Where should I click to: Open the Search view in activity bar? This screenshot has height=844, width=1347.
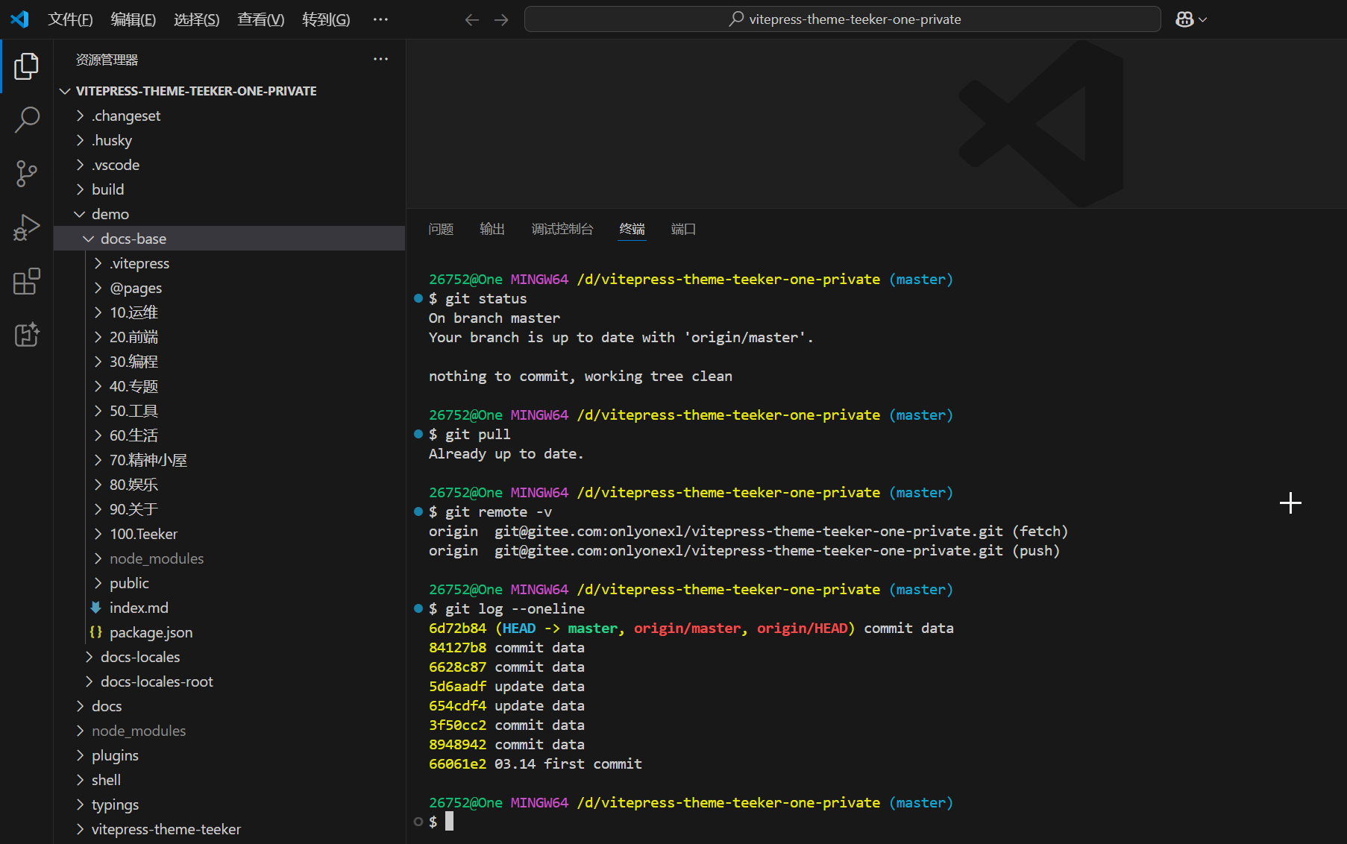pyautogui.click(x=27, y=119)
